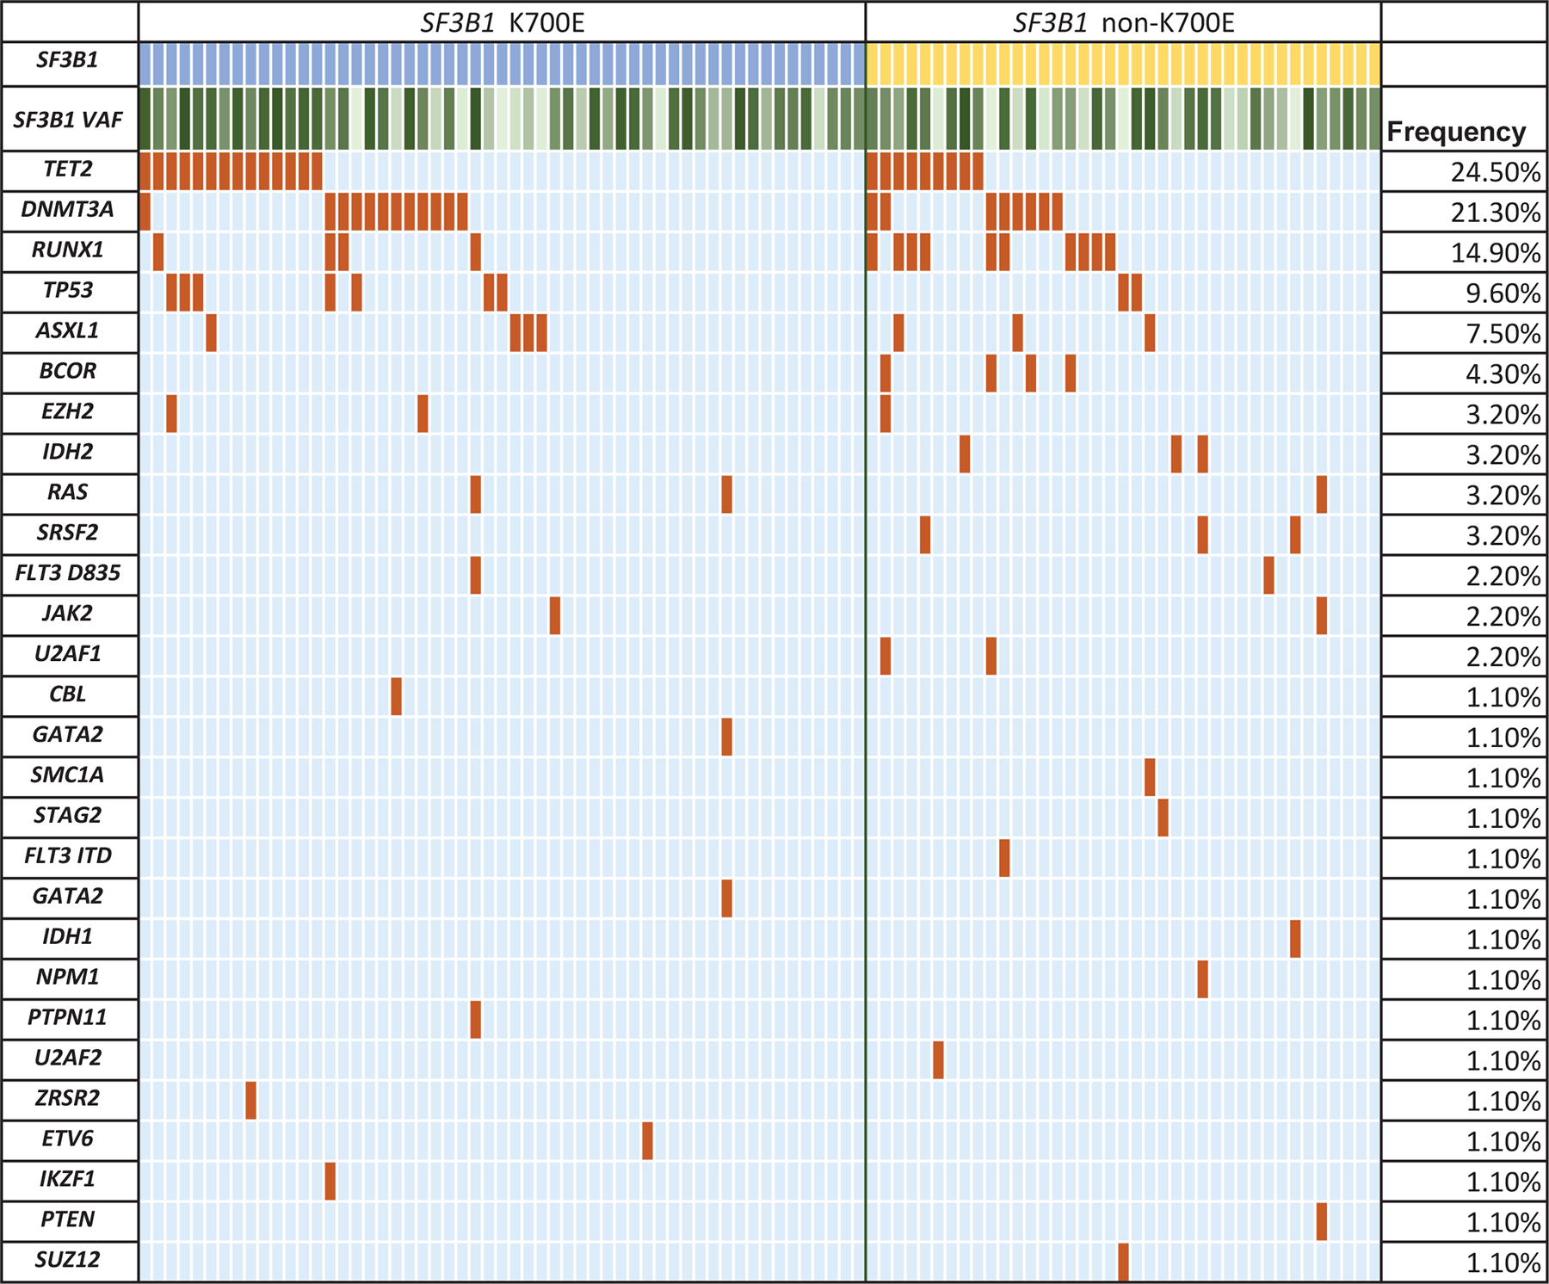Screen dimensions: 1549x1284
Task: Click the TET2 gene label
Action: point(68,169)
